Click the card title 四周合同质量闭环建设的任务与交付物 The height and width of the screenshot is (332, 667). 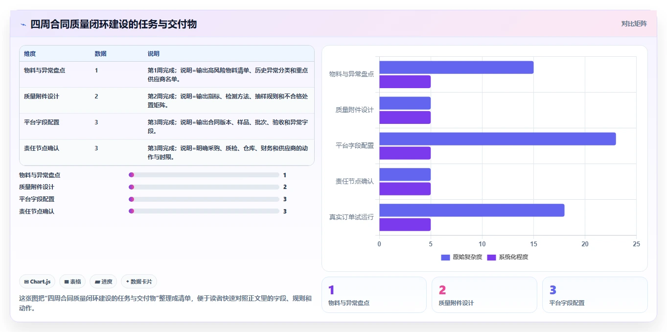[x=114, y=24]
